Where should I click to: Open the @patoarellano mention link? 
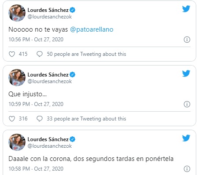[92, 29]
